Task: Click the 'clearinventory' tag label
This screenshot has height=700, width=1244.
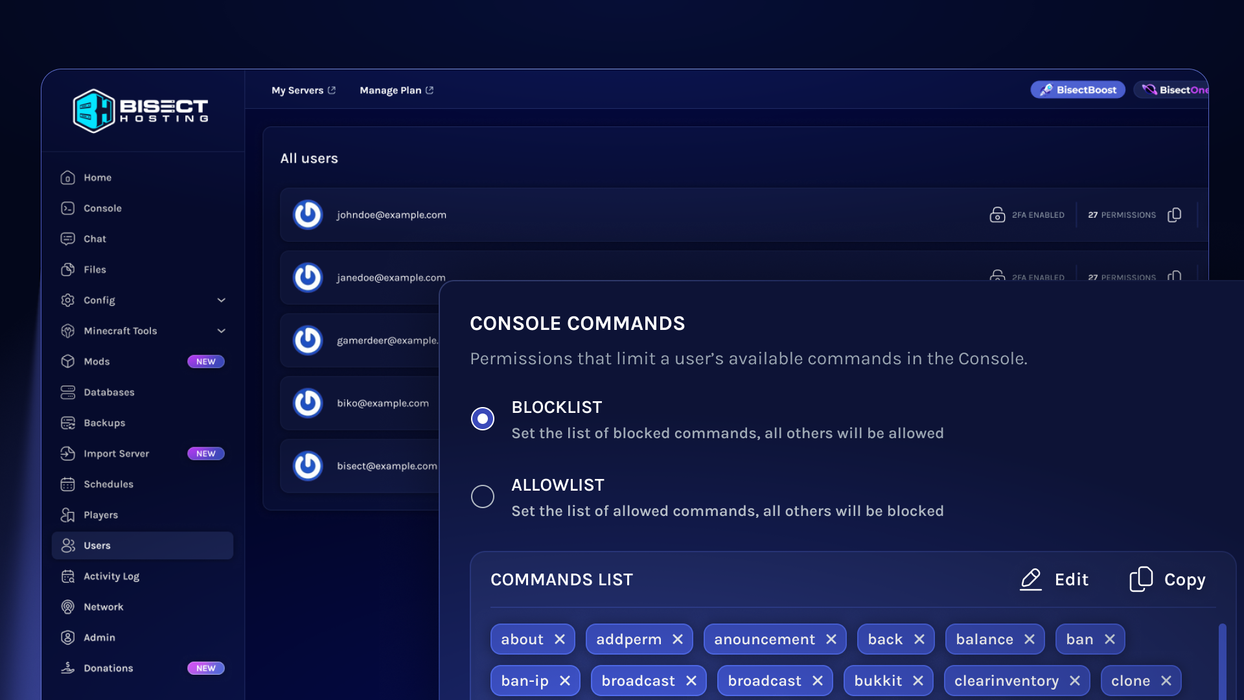Action: point(1006,681)
